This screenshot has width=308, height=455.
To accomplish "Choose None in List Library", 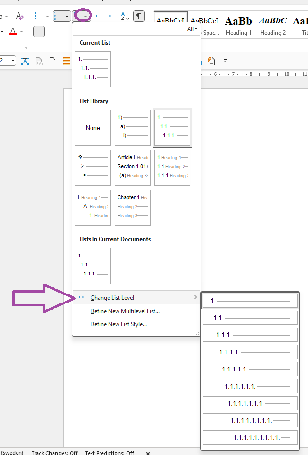I will tap(93, 128).
